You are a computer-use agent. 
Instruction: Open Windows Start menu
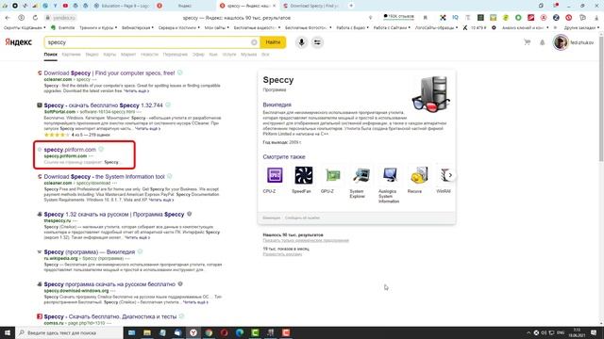click(x=8, y=332)
